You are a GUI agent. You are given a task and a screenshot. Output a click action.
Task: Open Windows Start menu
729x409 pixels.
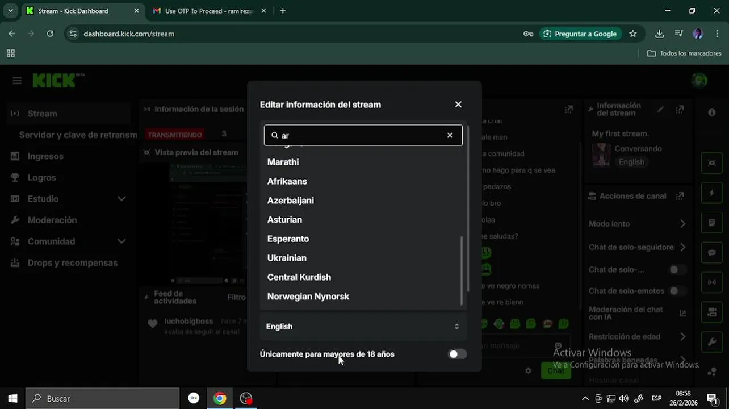click(x=12, y=398)
